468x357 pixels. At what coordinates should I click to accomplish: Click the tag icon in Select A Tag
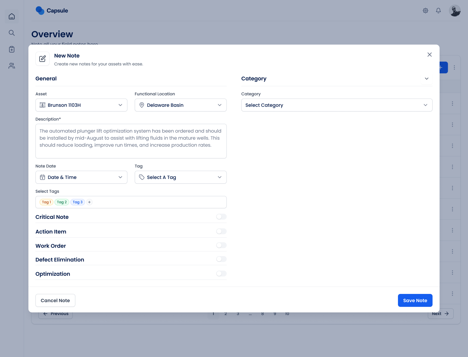[142, 177]
